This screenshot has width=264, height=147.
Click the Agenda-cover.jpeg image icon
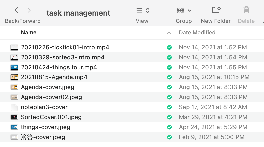click(14, 87)
